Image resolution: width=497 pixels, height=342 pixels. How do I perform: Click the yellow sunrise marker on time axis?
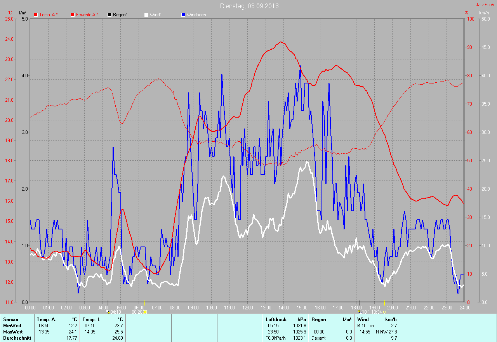coord(144,303)
